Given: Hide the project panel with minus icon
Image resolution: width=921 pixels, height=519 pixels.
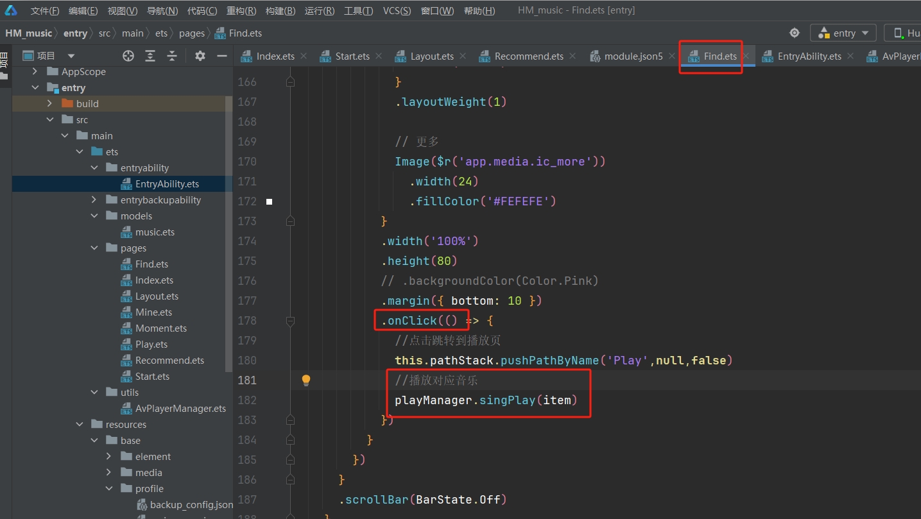Looking at the screenshot, I should pos(222,56).
